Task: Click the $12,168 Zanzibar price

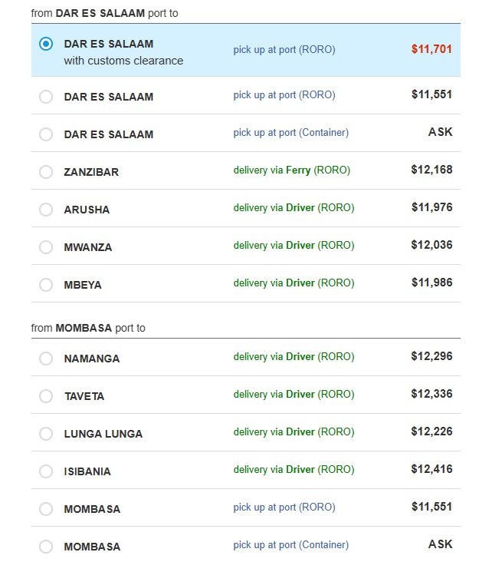Action: (x=431, y=170)
